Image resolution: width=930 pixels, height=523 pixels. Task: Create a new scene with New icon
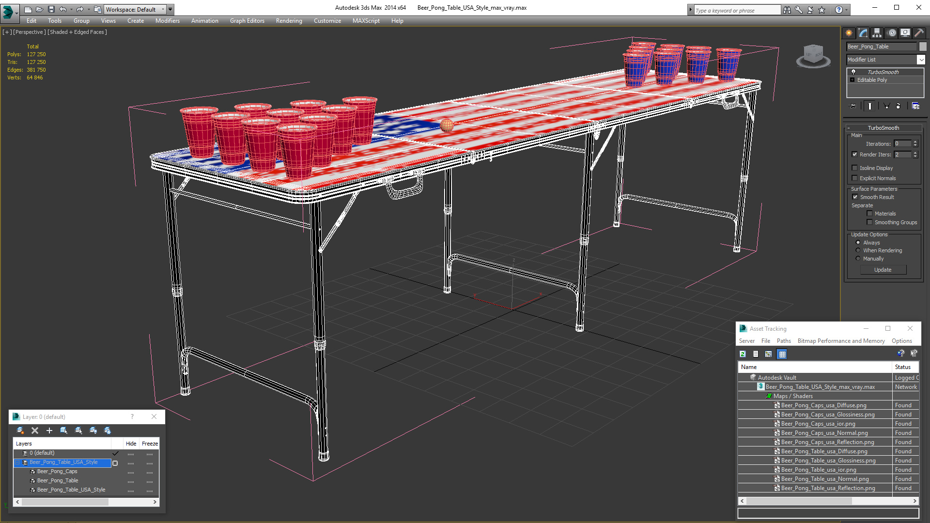click(x=28, y=9)
